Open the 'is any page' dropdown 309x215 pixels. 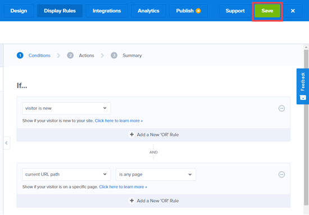156,175
